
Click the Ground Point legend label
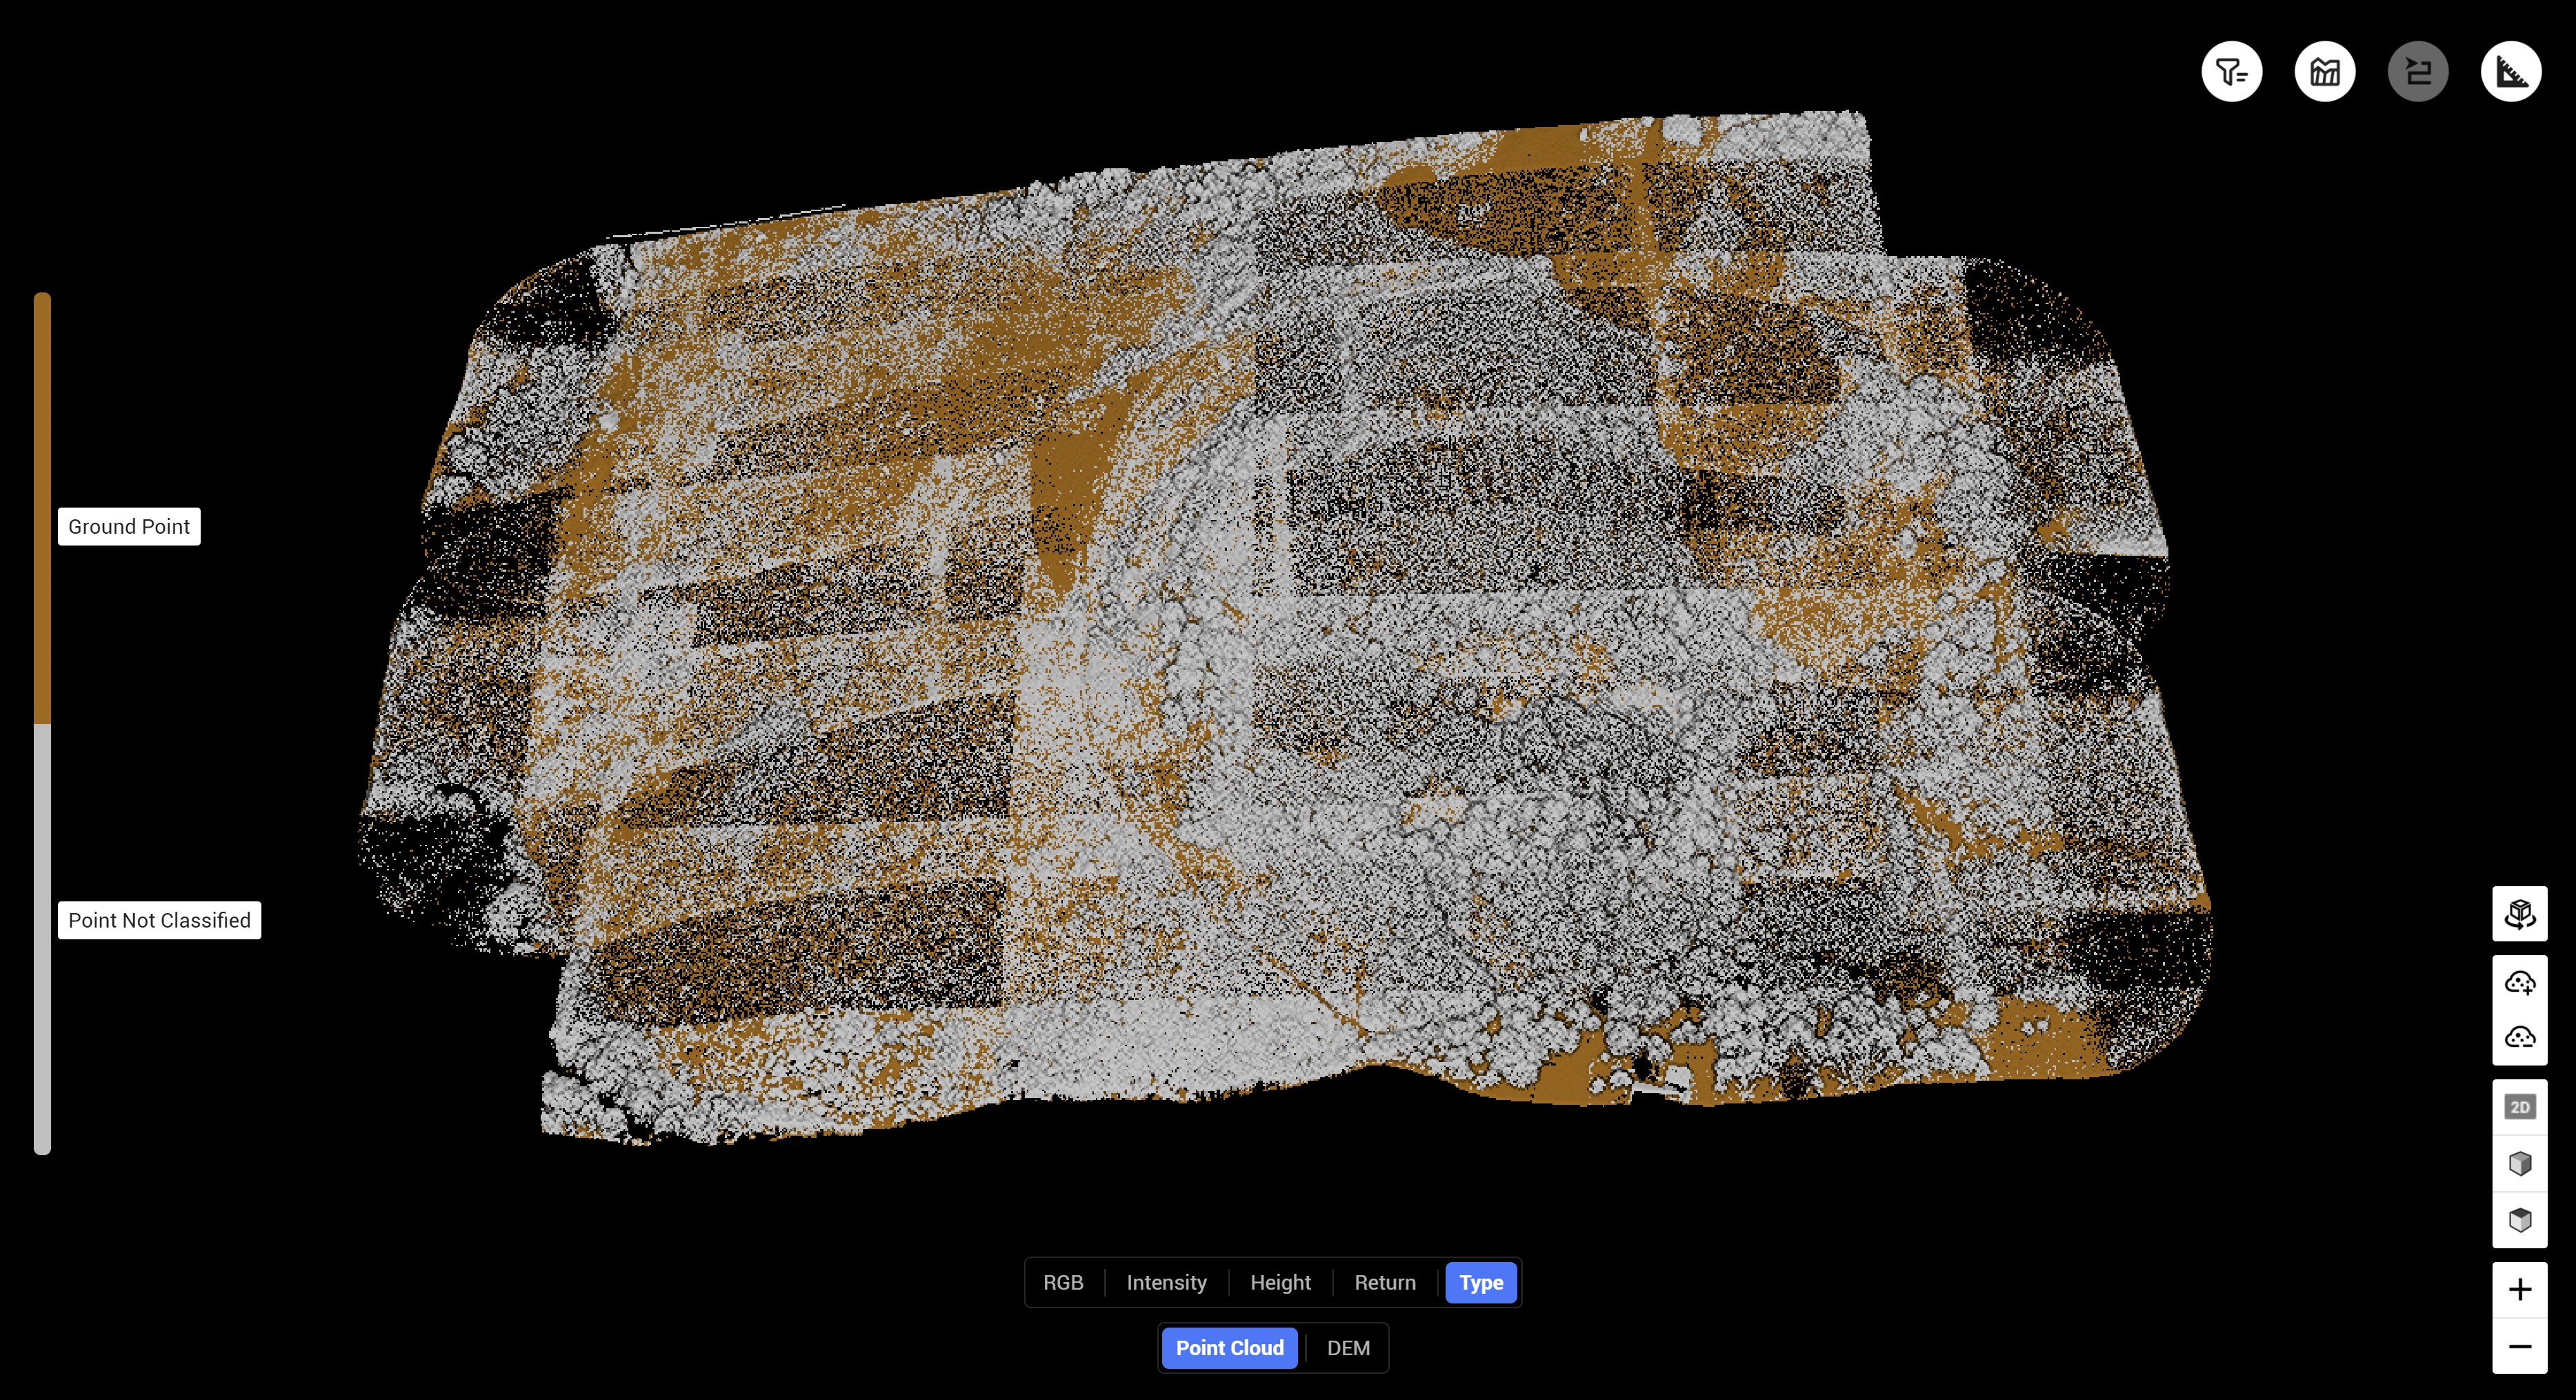coord(128,526)
